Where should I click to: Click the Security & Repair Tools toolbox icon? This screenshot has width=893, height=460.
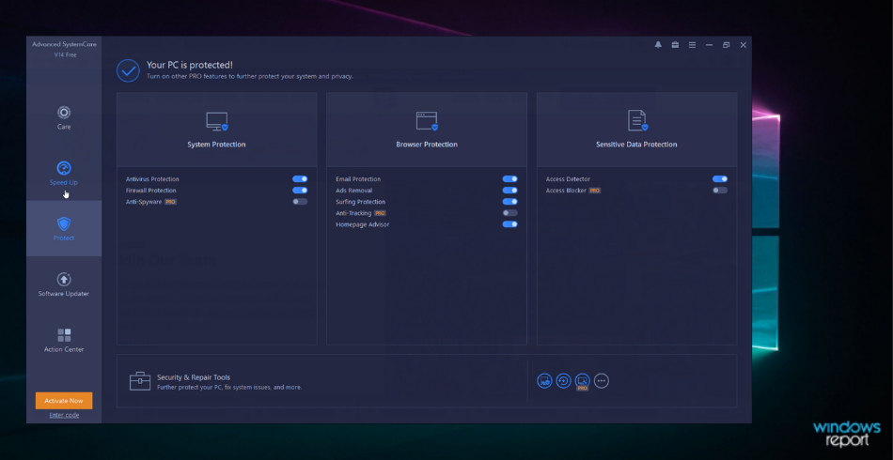pyautogui.click(x=140, y=381)
